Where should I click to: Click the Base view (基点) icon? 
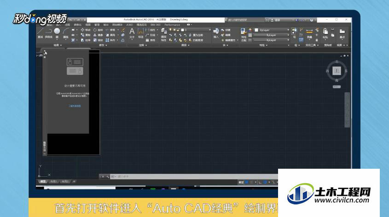343,33
